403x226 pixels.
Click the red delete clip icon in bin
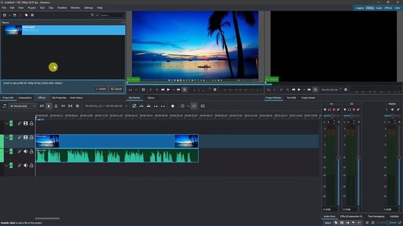[x=21, y=15]
